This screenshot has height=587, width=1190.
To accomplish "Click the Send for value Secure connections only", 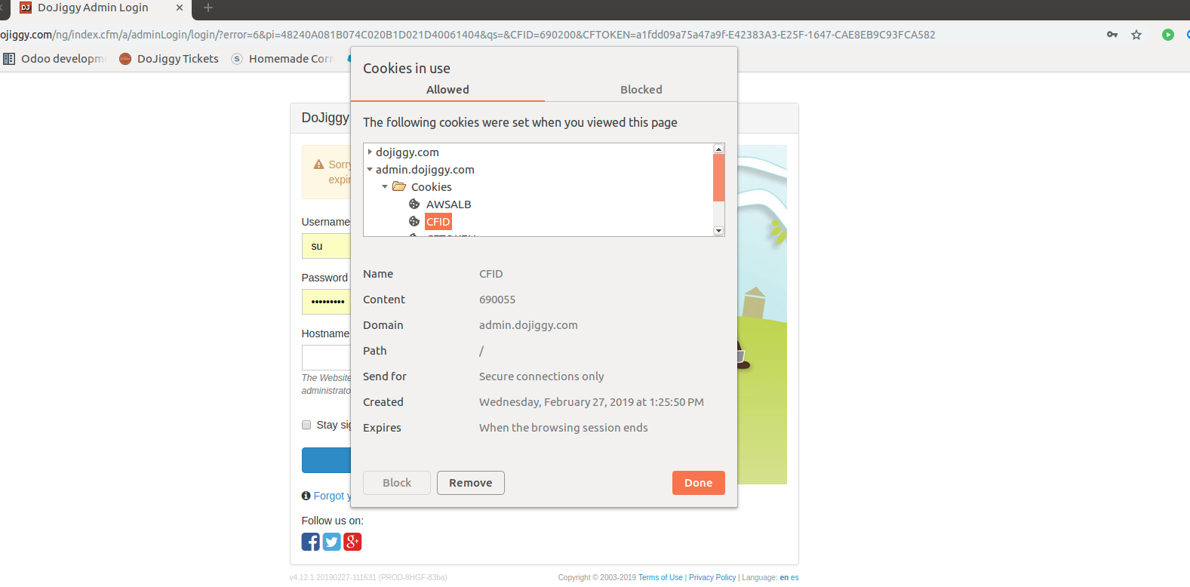I will [541, 376].
